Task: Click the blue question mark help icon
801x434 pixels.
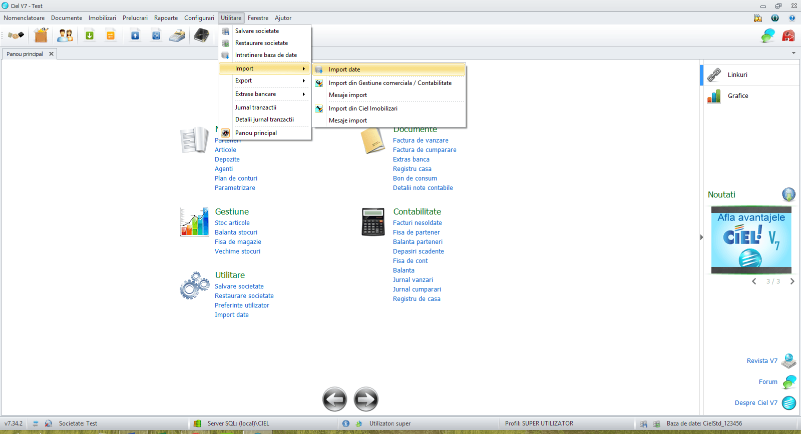Action: [792, 18]
